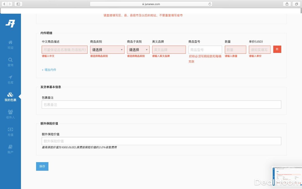The height and width of the screenshot is (189, 302).
Task: Open the 查询 search sidebar item
Action: tap(10, 62)
